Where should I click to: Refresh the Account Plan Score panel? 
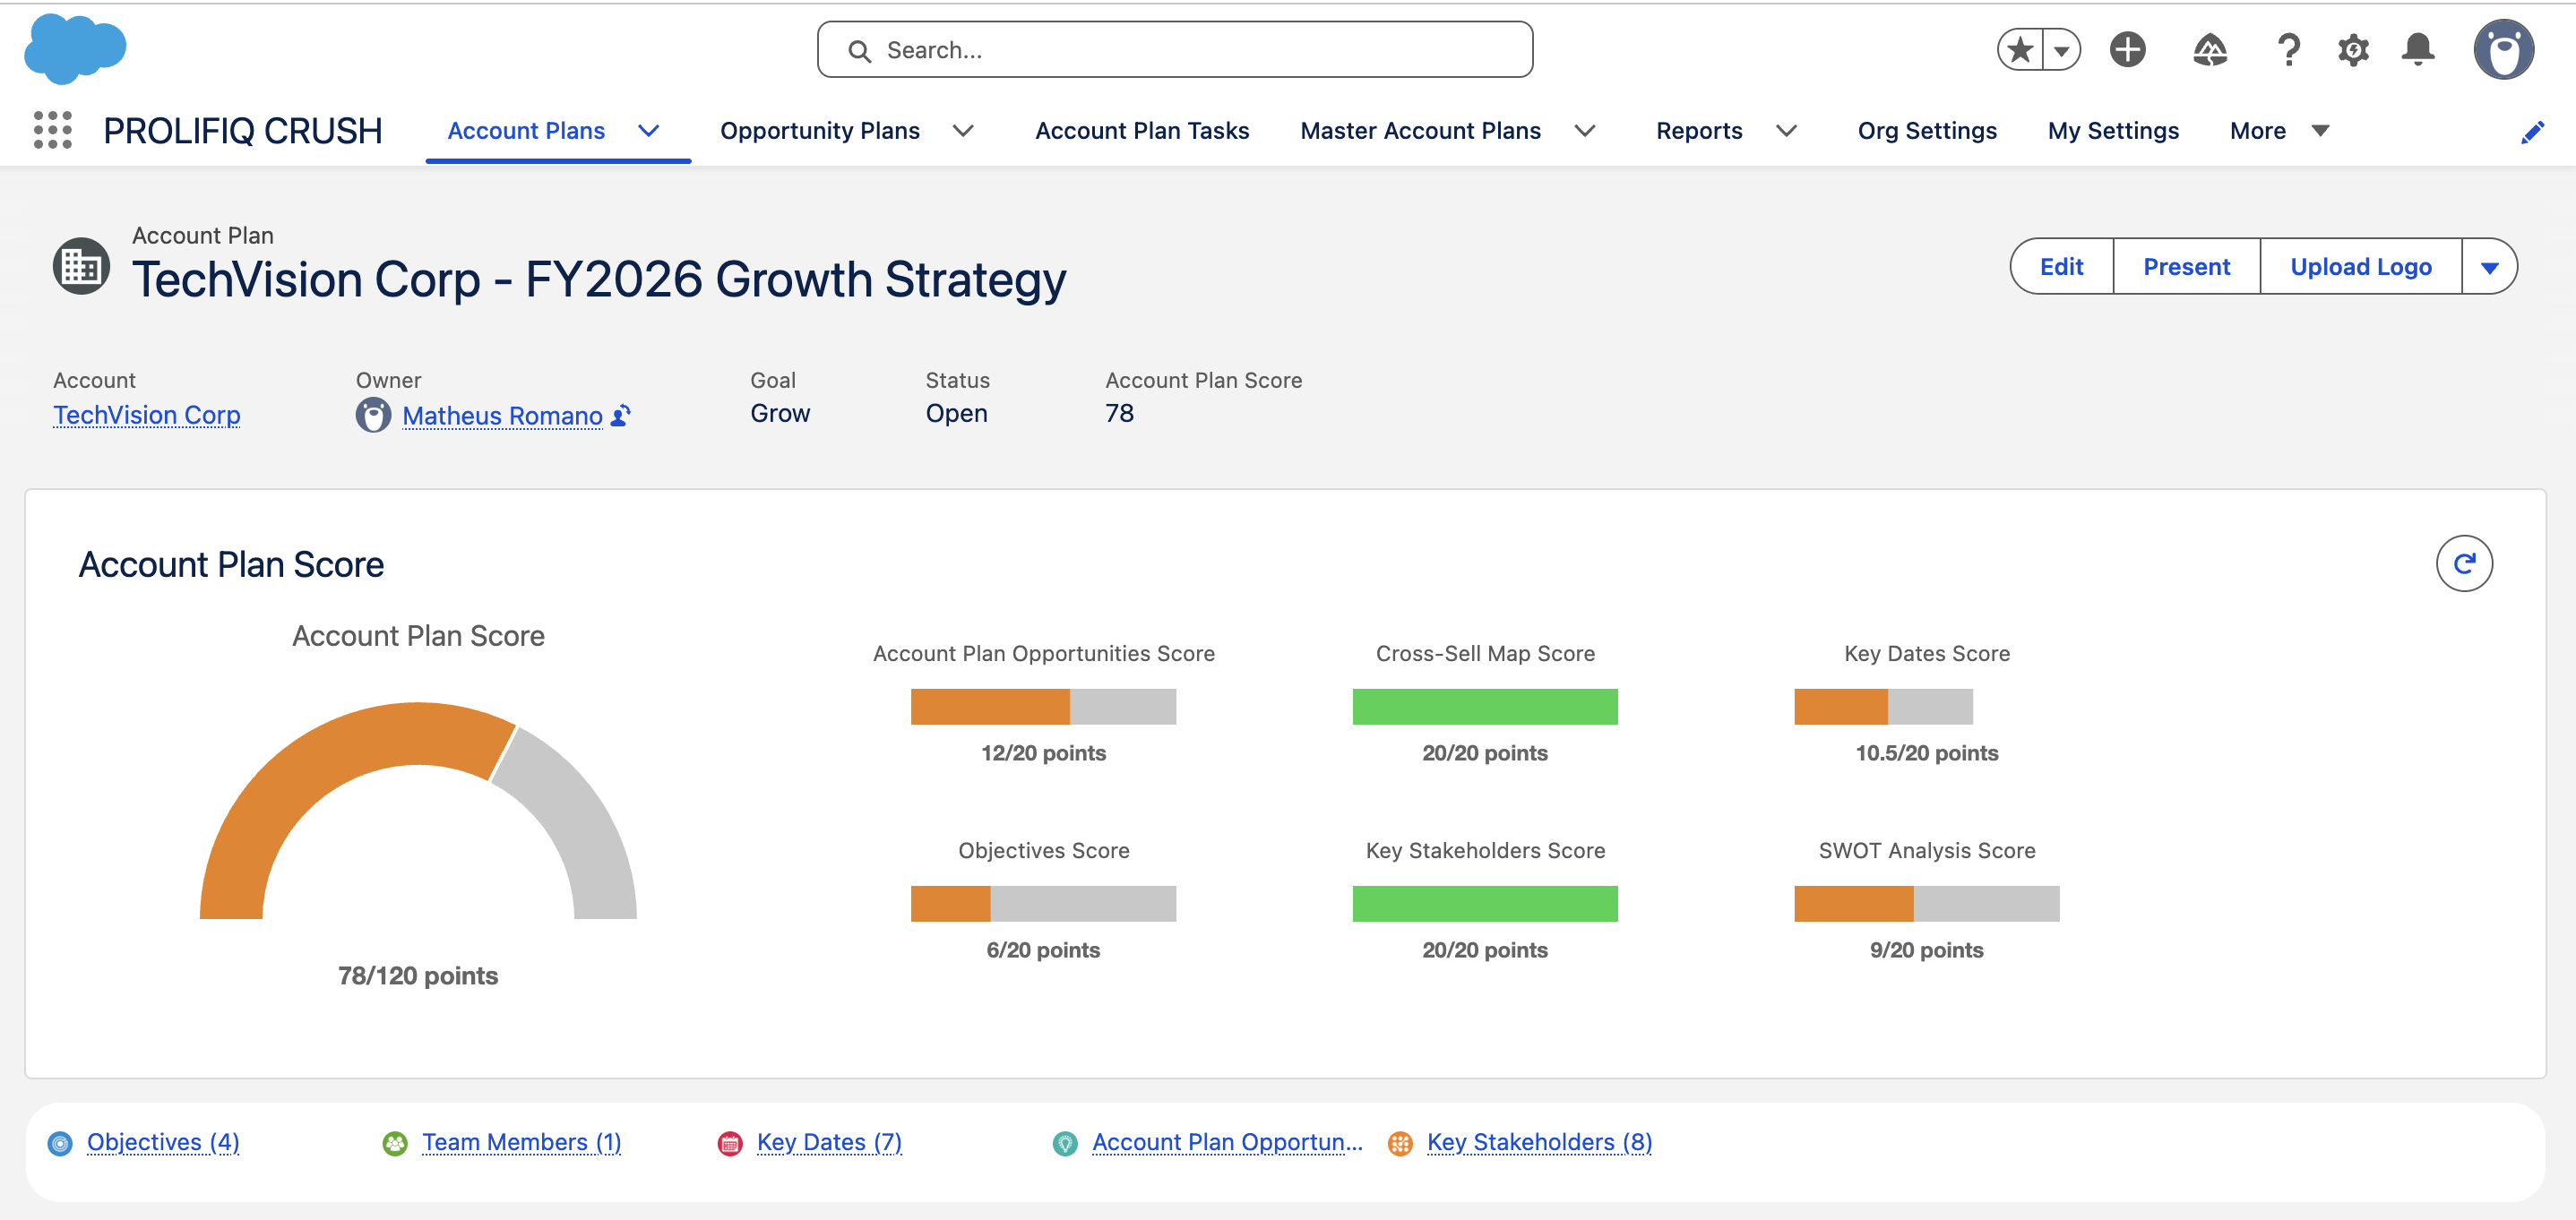point(2463,564)
